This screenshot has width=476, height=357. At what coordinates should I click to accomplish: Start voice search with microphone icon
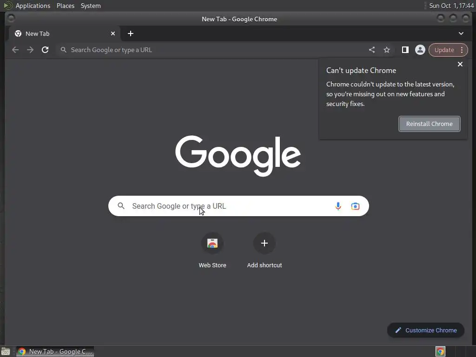[338, 206]
